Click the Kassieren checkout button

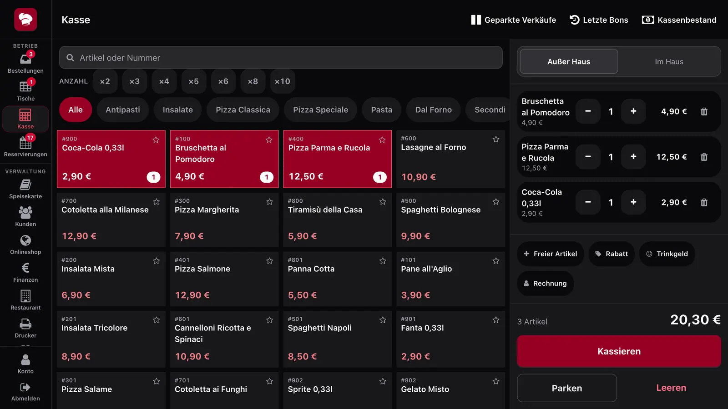(x=619, y=351)
